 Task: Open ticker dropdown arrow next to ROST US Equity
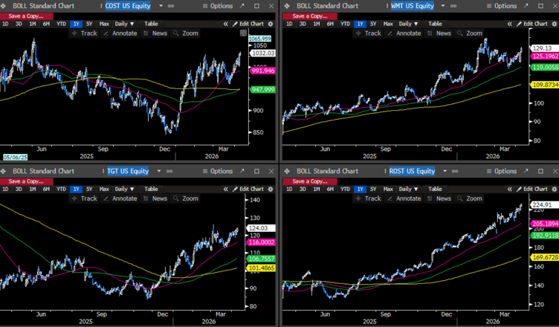445,171
